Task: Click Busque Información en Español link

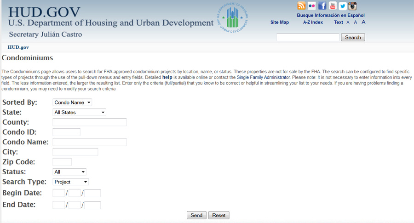Action: tap(331, 15)
